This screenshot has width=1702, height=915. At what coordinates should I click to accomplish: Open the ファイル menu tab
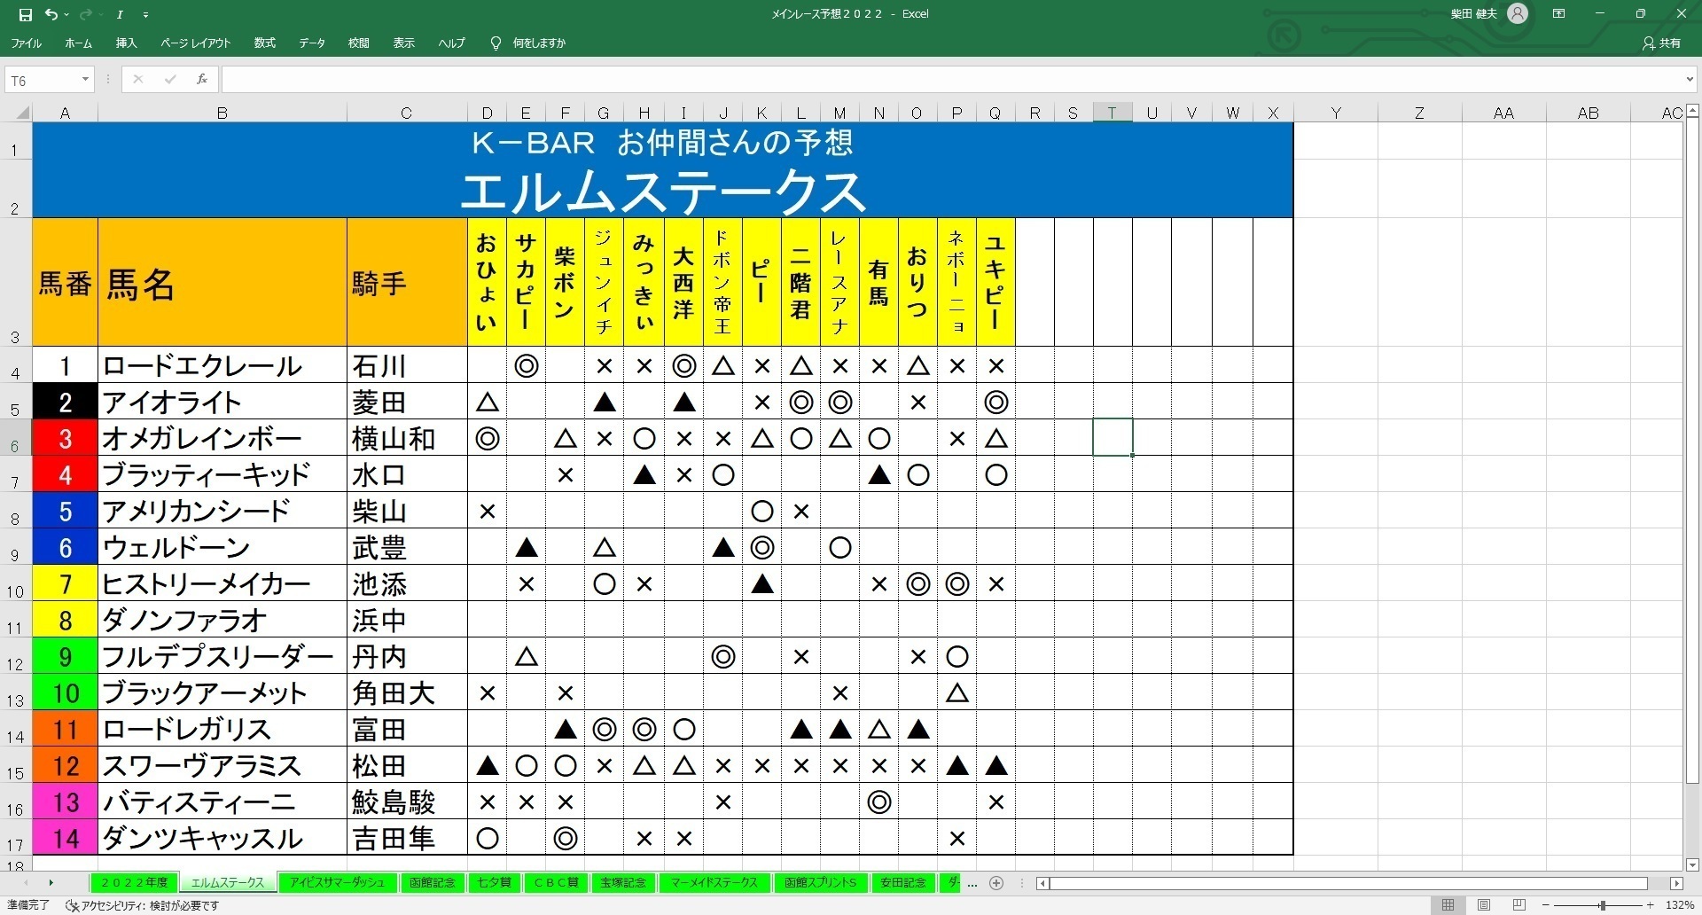pyautogui.click(x=27, y=43)
